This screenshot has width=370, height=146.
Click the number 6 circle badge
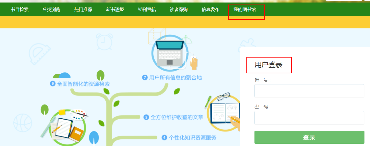[53, 84]
